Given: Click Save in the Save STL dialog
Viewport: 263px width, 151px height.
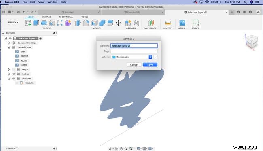Looking at the screenshot, I should [150, 65].
